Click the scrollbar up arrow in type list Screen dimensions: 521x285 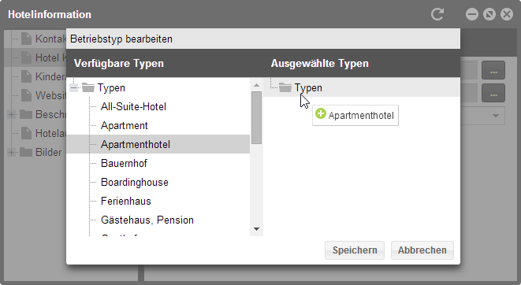point(256,85)
